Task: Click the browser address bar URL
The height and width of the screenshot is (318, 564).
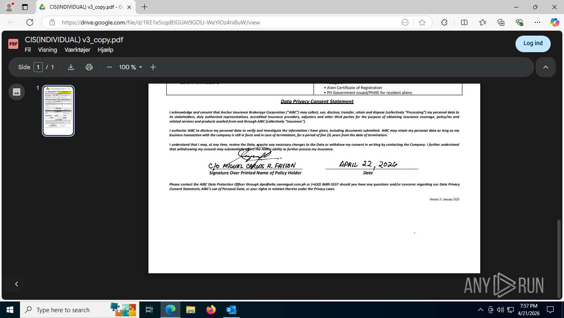Action: click(161, 22)
